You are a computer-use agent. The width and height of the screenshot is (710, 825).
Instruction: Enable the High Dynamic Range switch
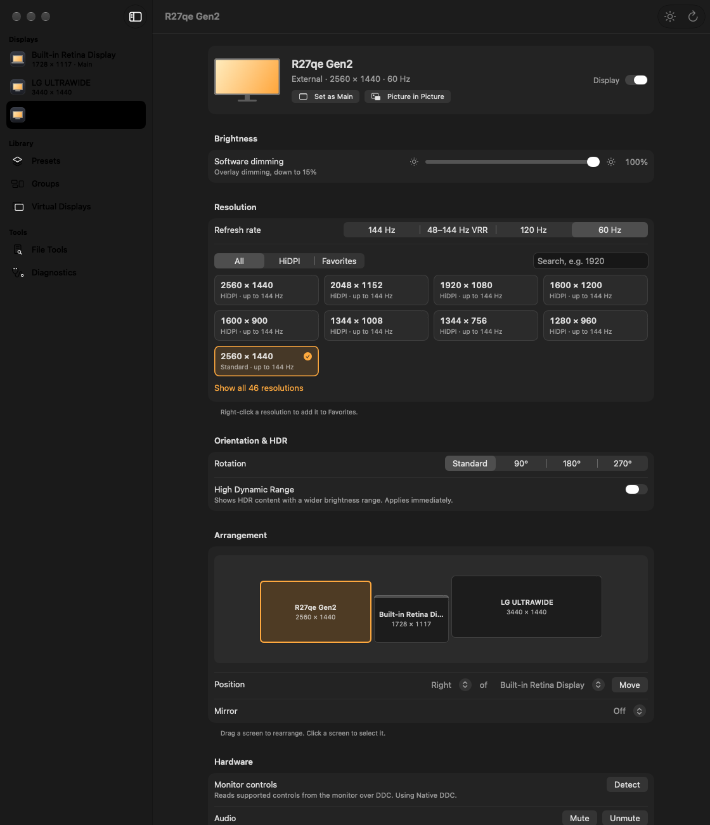point(636,489)
